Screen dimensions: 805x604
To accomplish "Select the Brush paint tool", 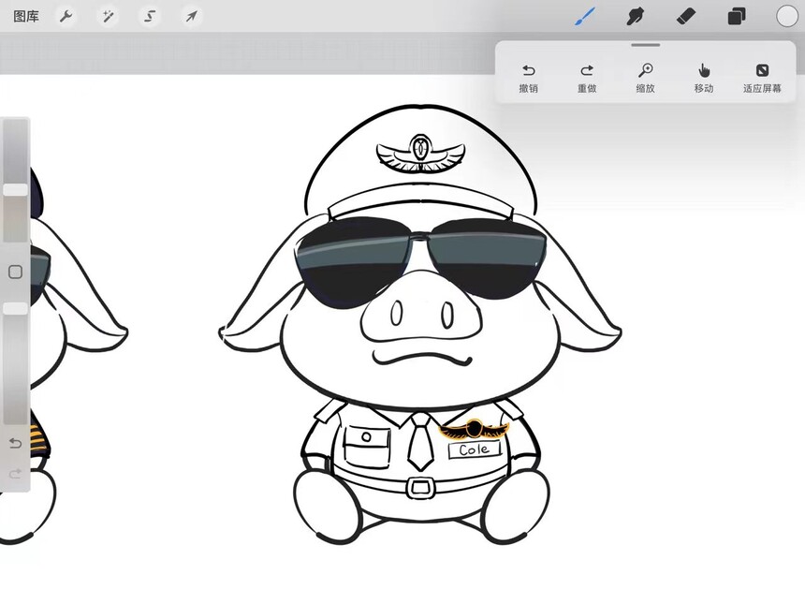I will coord(585,17).
